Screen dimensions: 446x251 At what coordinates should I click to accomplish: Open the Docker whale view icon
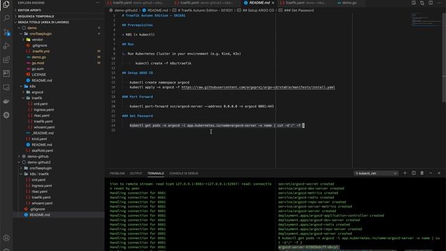(x=6, y=101)
